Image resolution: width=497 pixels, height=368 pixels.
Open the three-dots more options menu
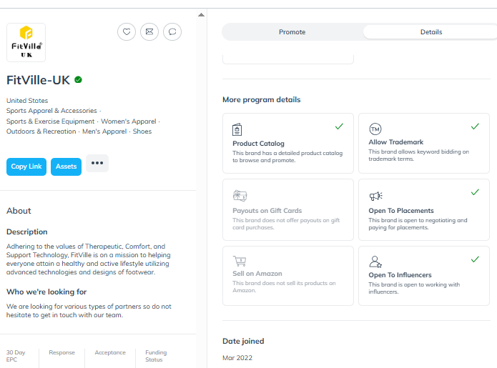click(97, 163)
